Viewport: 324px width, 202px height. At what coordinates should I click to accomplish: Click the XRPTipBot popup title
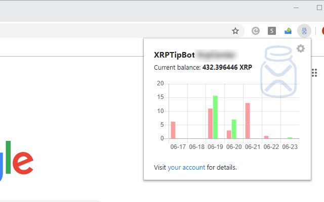[174, 55]
